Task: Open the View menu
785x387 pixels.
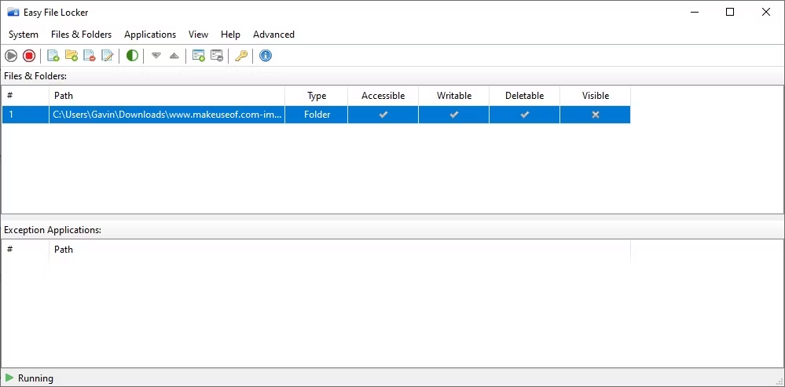Action: [x=198, y=35]
